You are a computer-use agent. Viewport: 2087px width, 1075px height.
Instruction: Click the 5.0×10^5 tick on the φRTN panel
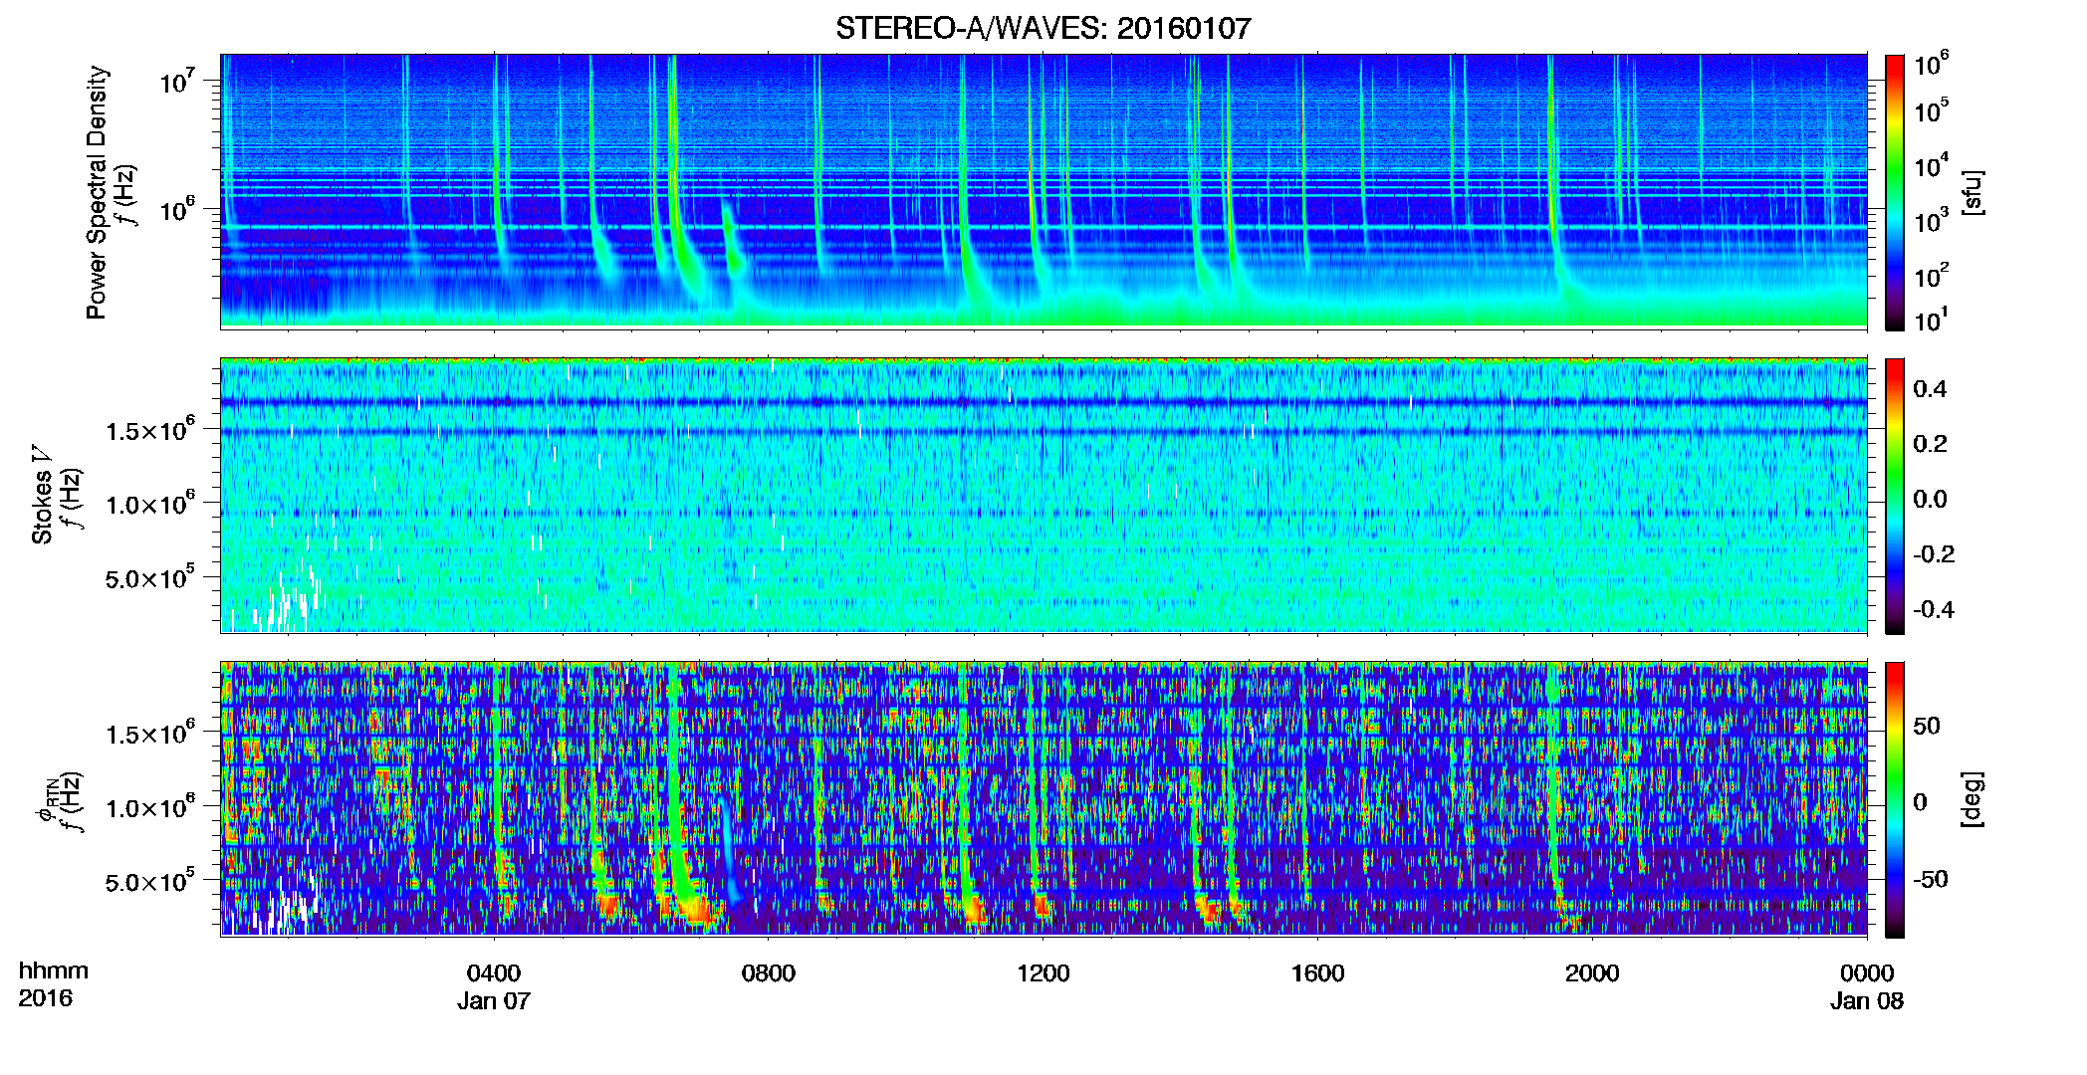[150, 881]
